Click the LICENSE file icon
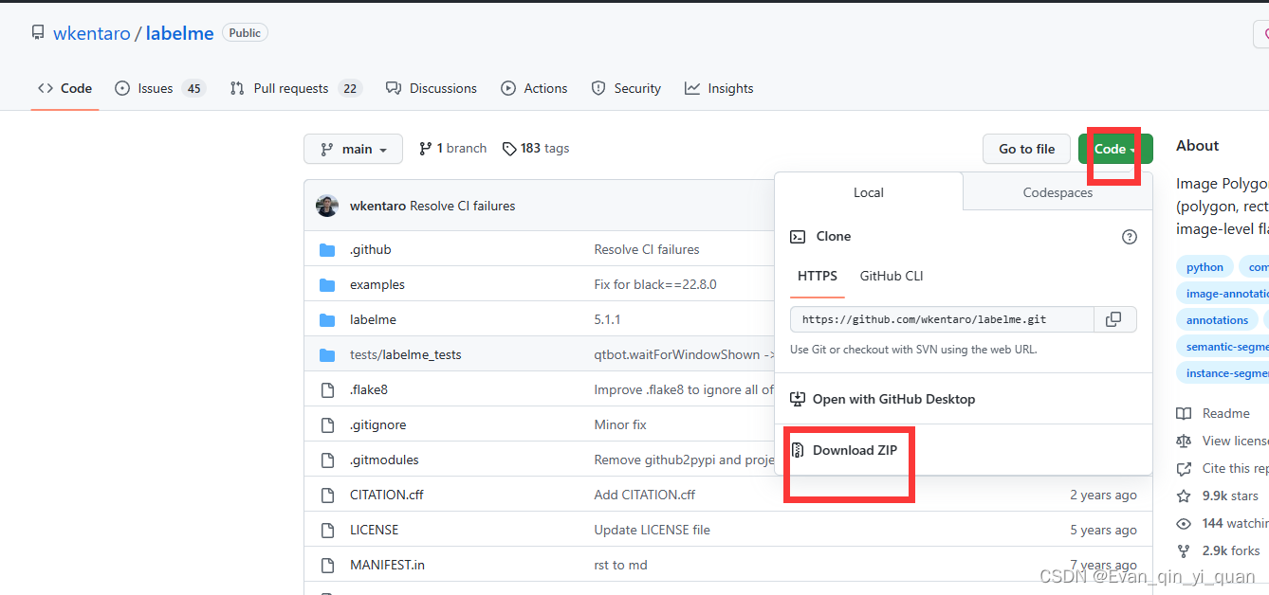Screen dimensions: 1269x595 point(327,530)
